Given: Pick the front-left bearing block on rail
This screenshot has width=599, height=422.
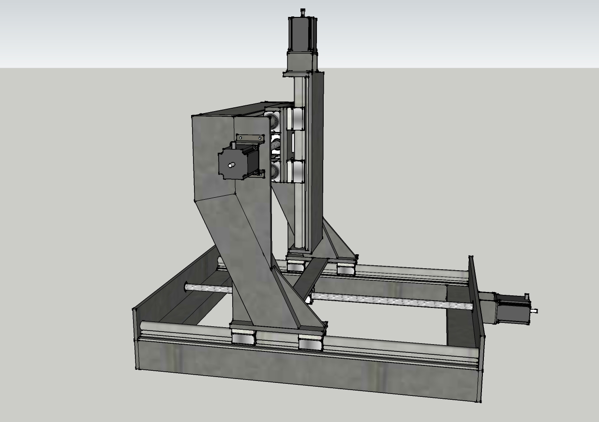Looking at the screenshot, I should pos(243,337).
